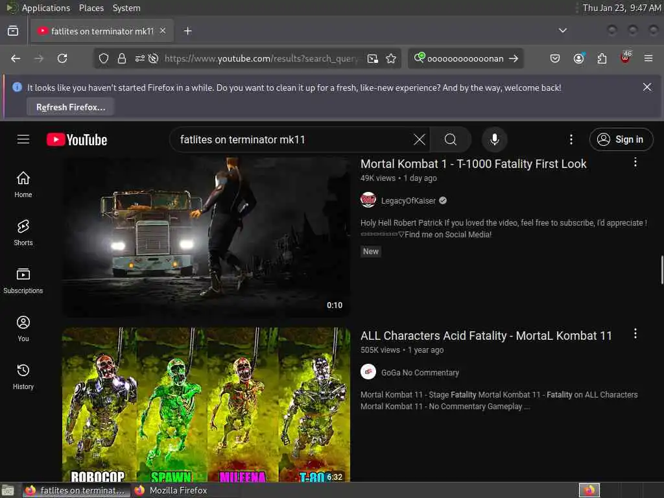The height and width of the screenshot is (498, 664).
Task: Grab the page vertical scrollbar thumb
Action: coord(662,270)
